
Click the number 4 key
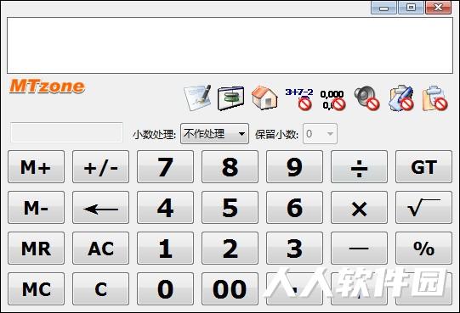[165, 207]
